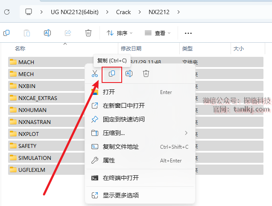Sort by the 类型 column header

[187, 48]
